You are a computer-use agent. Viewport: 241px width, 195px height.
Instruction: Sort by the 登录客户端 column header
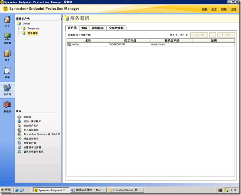pyautogui.click(x=172, y=41)
